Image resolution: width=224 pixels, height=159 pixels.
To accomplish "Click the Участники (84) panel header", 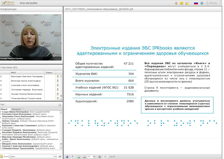I will tap(31, 67).
